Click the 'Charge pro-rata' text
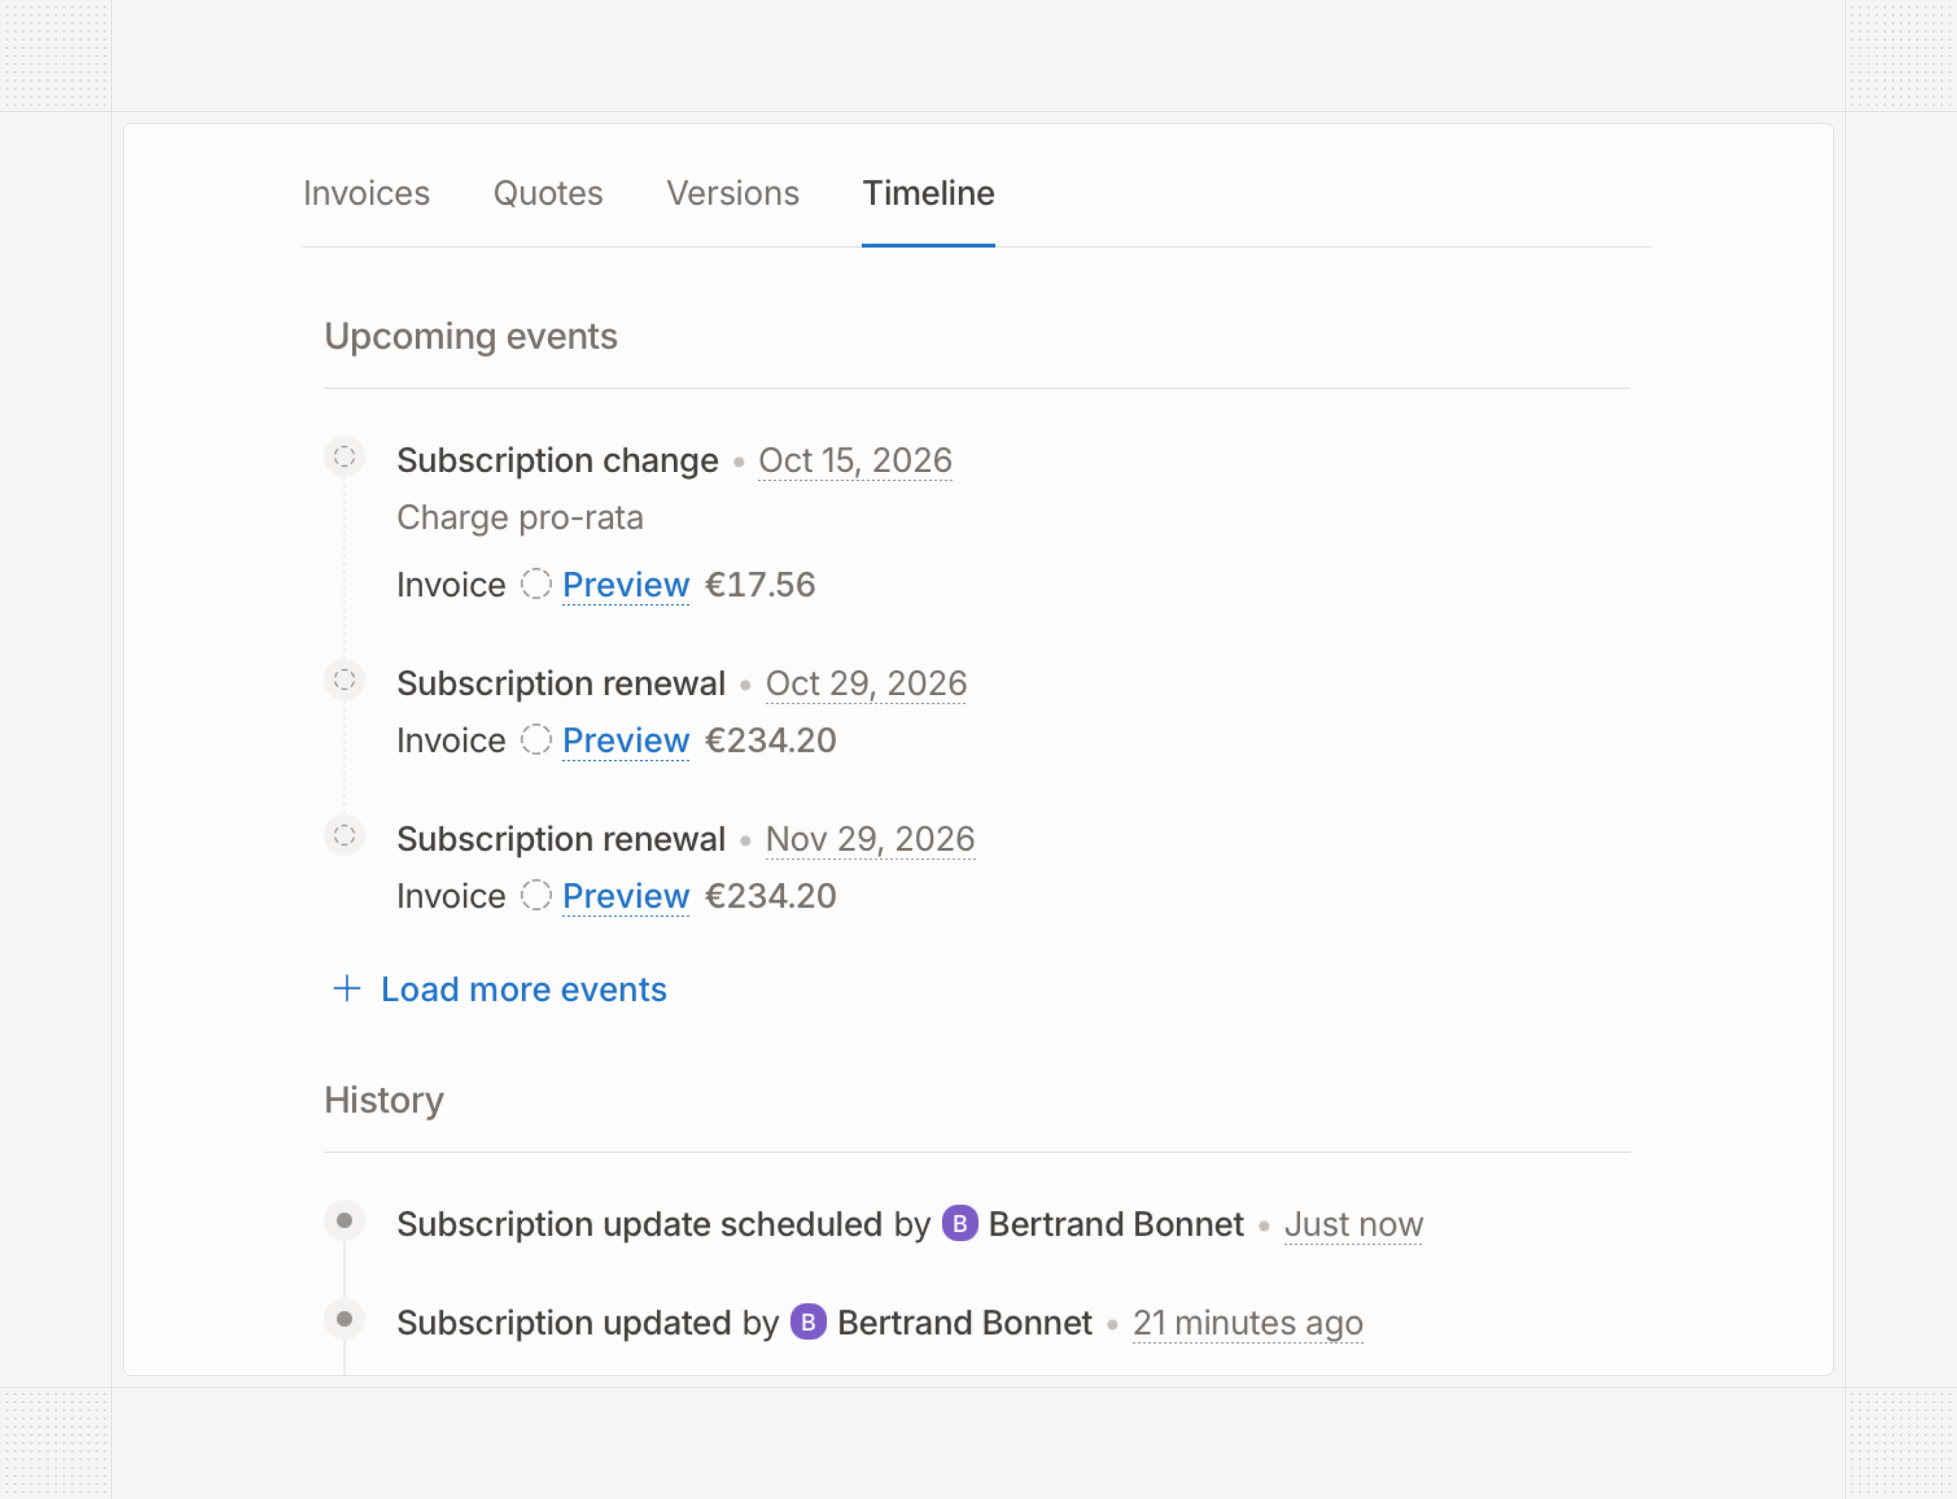 (520, 517)
